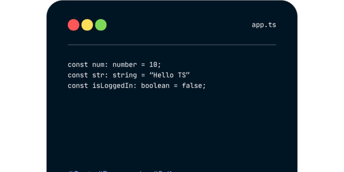Click the equals sign after number

[x=143, y=65]
